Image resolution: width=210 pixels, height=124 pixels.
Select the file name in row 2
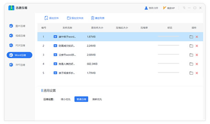point(67,46)
